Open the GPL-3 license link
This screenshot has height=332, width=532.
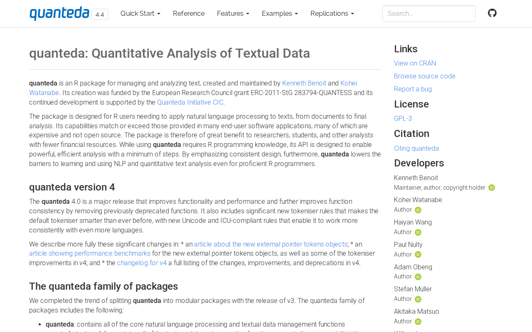(x=403, y=118)
